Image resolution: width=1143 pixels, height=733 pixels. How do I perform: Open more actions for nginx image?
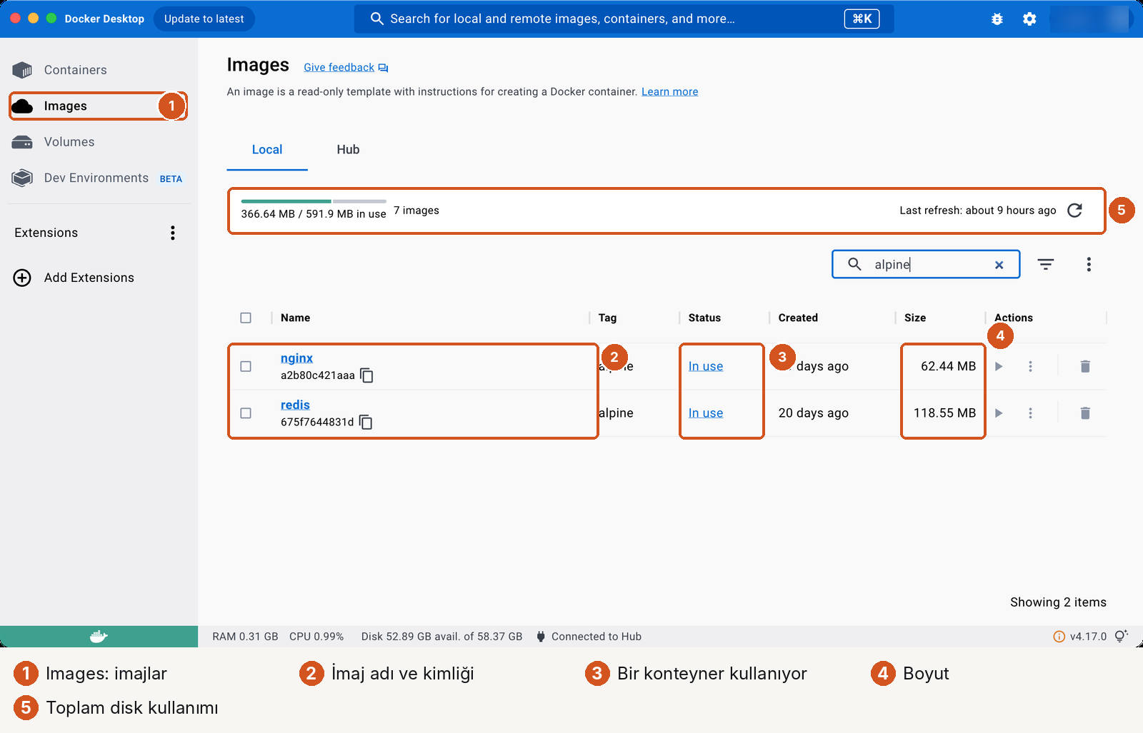coord(1030,366)
